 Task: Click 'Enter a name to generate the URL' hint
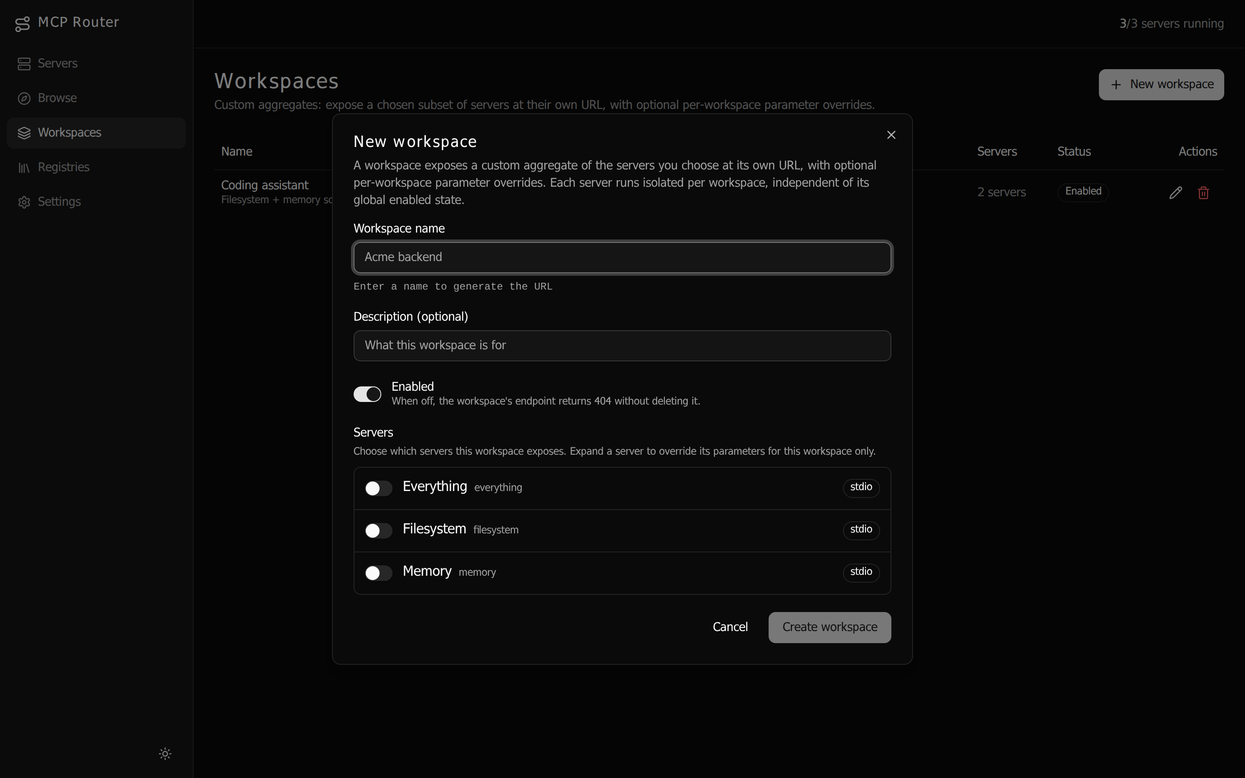[453, 287]
